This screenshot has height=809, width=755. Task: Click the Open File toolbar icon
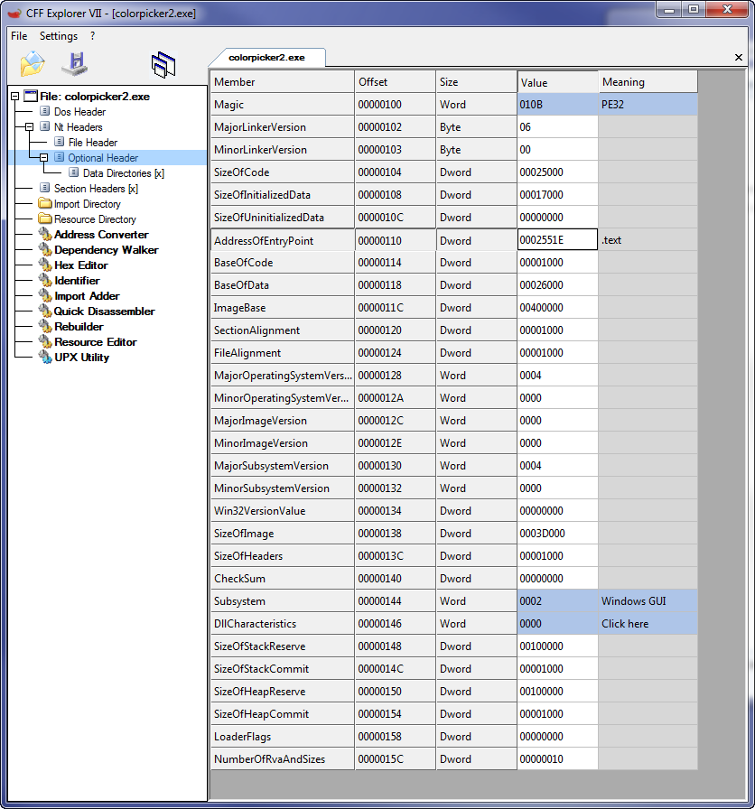pos(32,64)
